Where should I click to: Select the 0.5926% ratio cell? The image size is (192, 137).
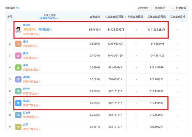pyautogui.click(x=95, y=67)
